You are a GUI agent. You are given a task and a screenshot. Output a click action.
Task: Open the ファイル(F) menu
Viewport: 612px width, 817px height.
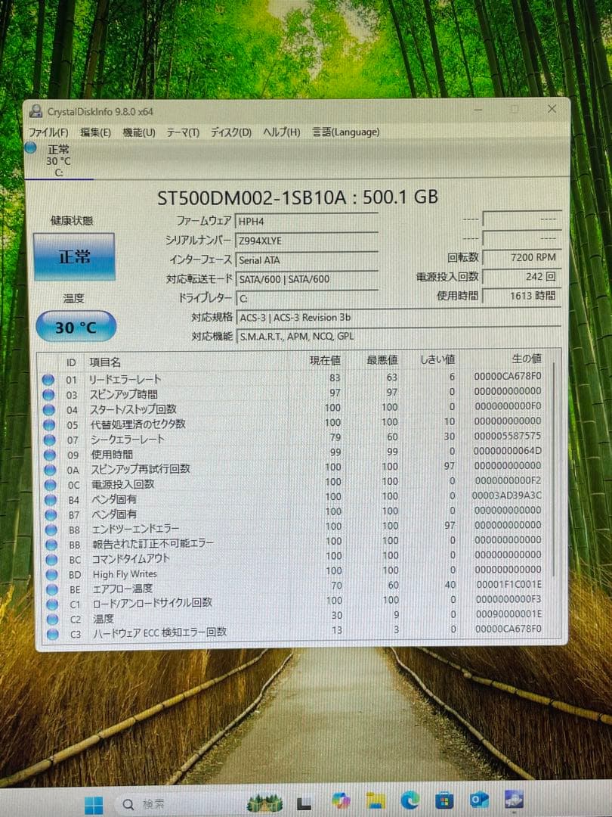48,132
